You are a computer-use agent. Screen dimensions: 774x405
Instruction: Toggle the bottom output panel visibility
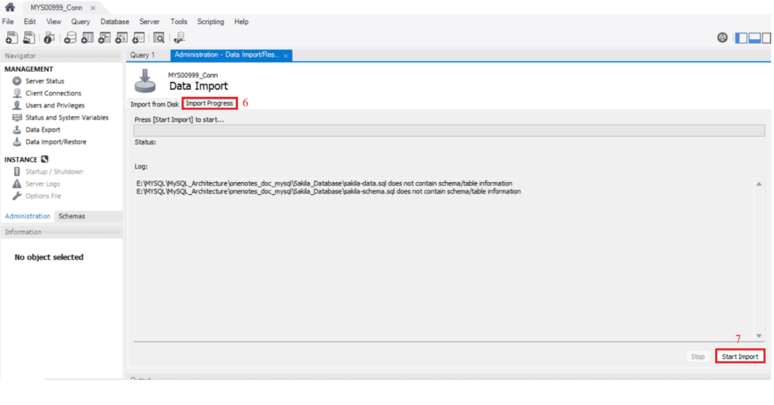(755, 38)
